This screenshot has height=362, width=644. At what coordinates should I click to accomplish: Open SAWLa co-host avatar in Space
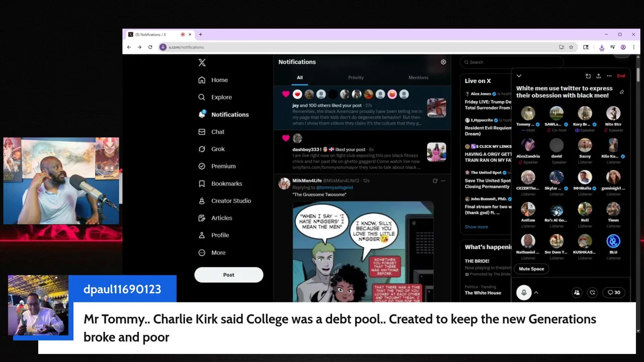click(x=556, y=113)
